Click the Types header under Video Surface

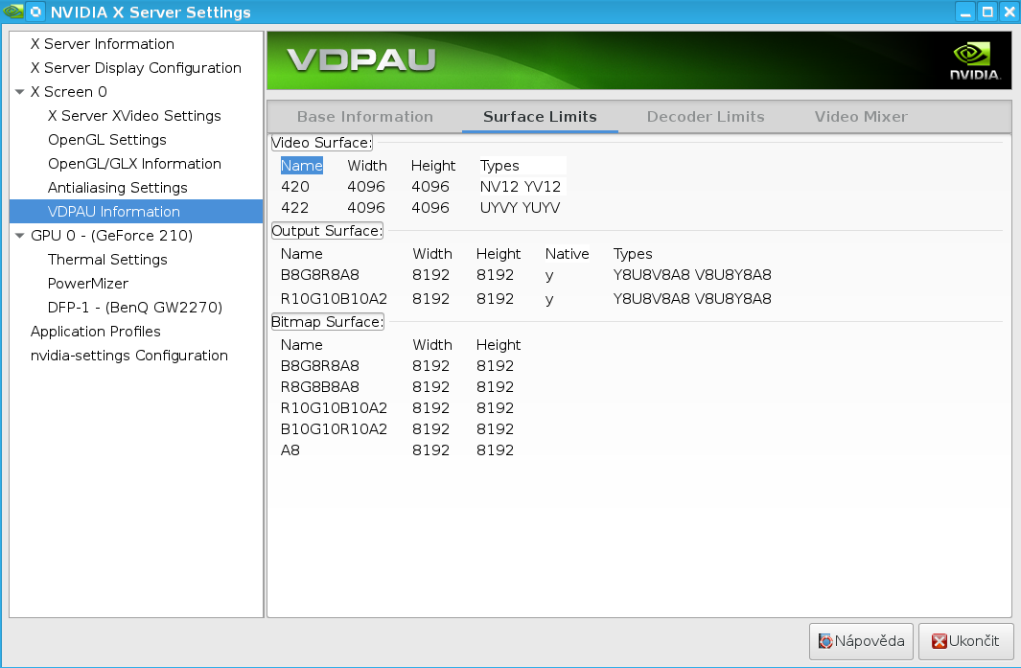tap(499, 166)
